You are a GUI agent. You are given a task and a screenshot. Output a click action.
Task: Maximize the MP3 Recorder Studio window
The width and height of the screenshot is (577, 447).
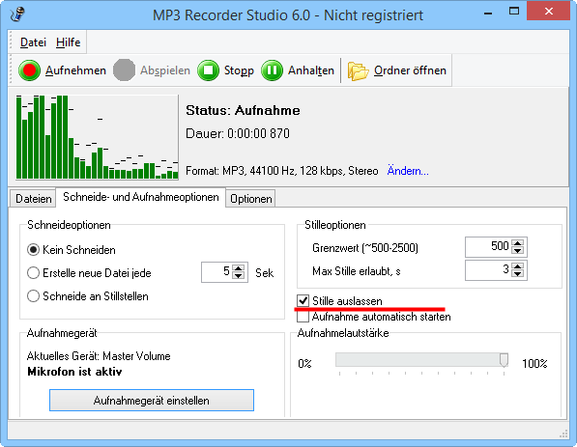[514, 12]
